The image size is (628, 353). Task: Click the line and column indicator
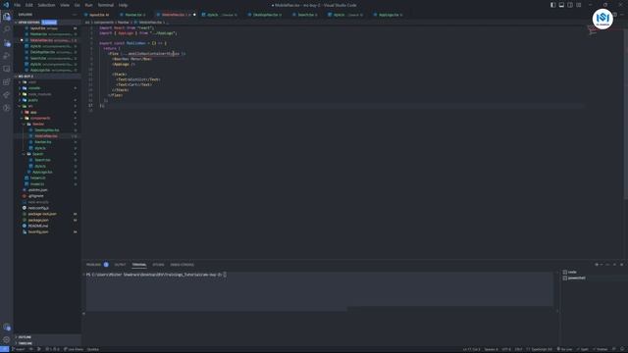(x=471, y=349)
